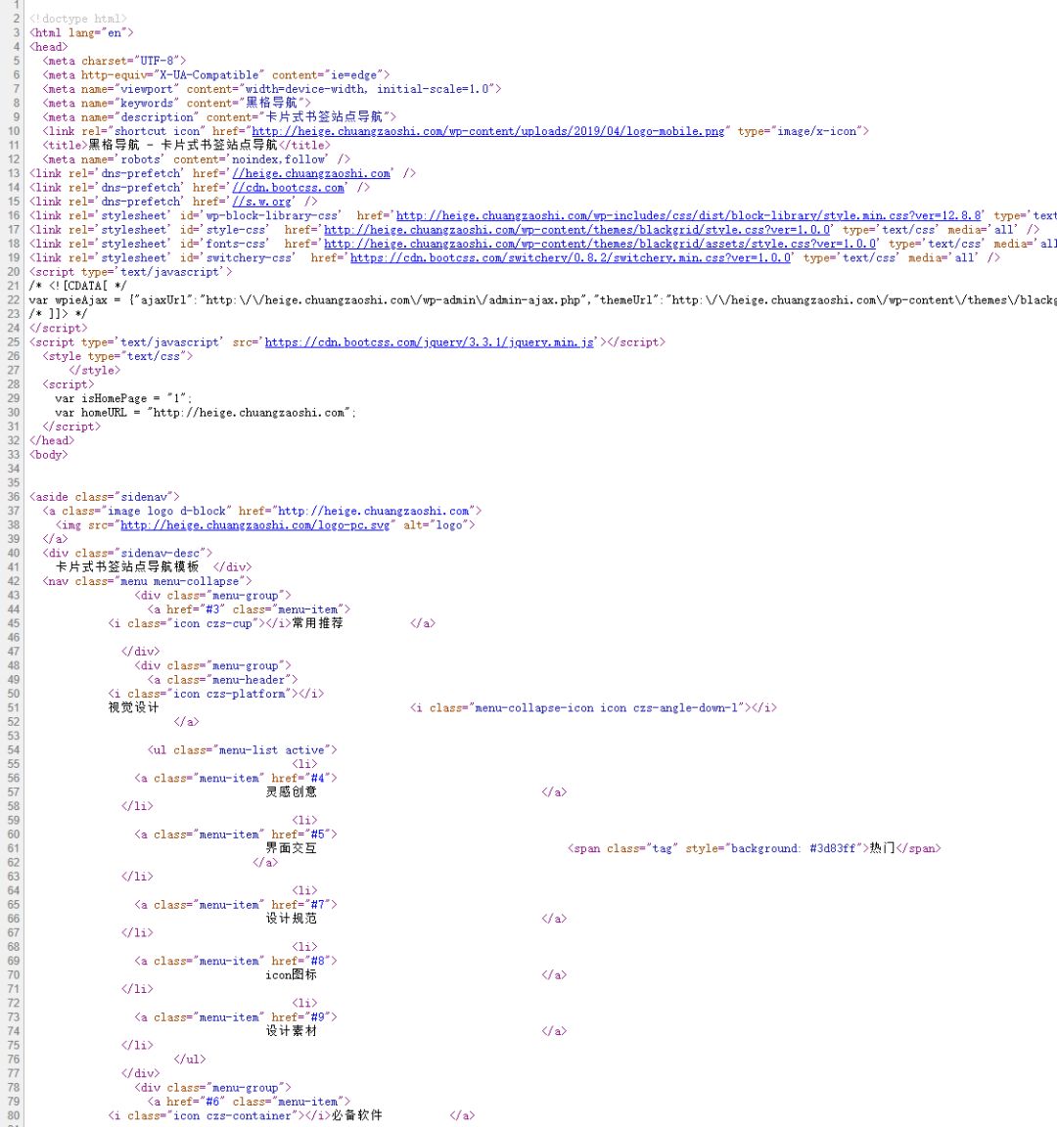Click the '<html lang="en">' tag text

[81, 32]
